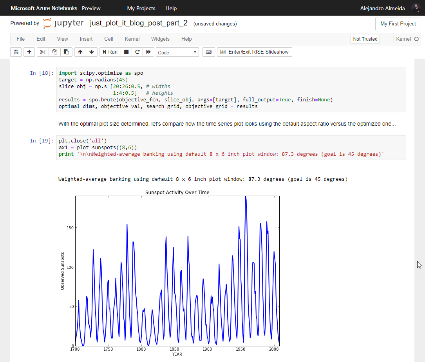425x362 pixels.
Task: Toggle Enter/Exit RISE Slideshow
Action: 255,52
